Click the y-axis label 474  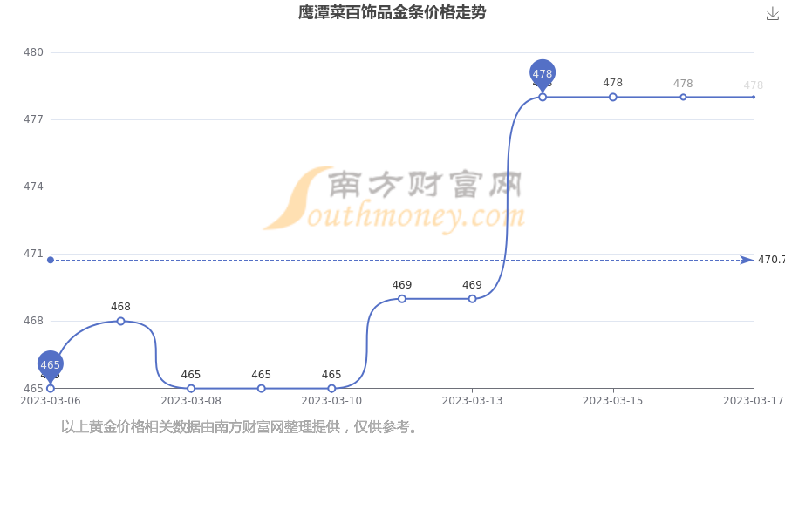pos(33,187)
